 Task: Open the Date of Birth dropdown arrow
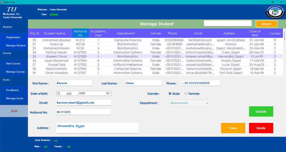coord(110,93)
